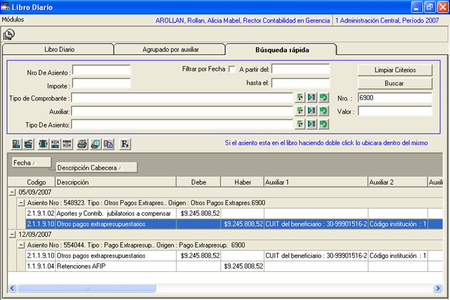Click '1 Administración Central, Período 2007' label
The width and height of the screenshot is (450, 300).
pos(387,20)
